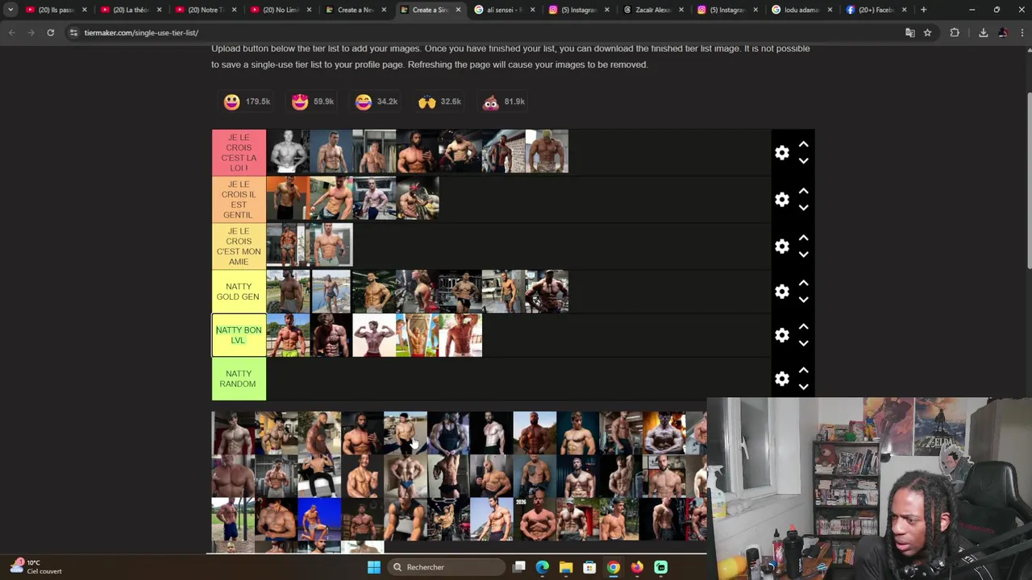Screen dimensions: 1032x580
Task: Open the tab search dropdown arrow
Action: [x=10, y=10]
